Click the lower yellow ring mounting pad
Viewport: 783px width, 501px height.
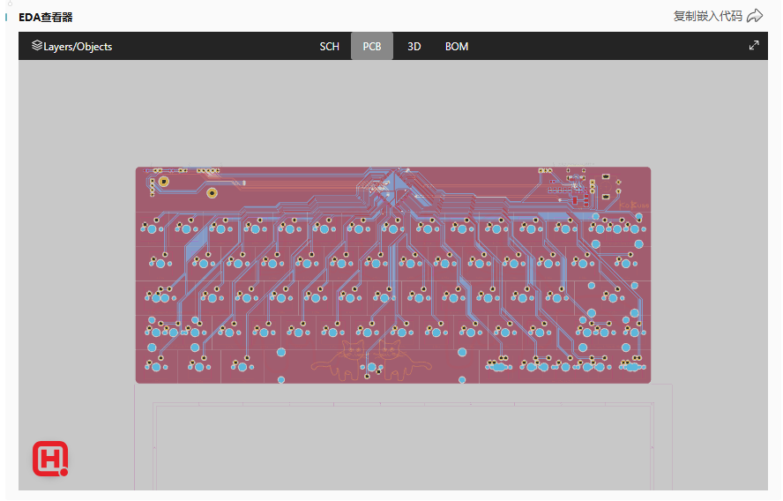click(212, 193)
